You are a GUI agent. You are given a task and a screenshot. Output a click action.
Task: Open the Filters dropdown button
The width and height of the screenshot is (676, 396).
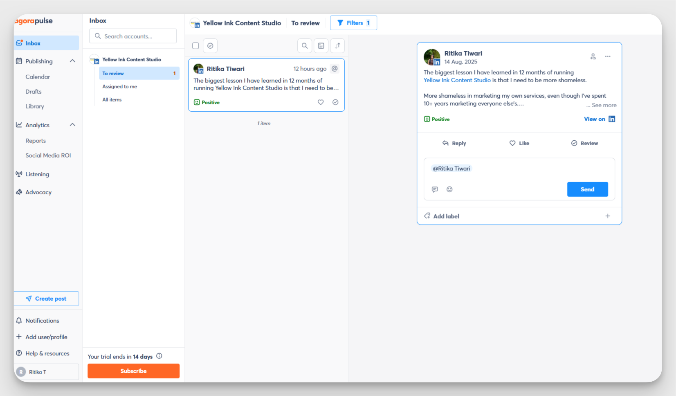pos(353,23)
